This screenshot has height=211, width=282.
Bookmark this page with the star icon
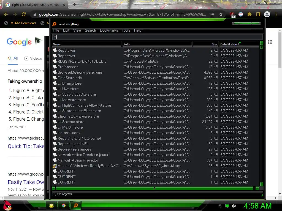(x=221, y=14)
